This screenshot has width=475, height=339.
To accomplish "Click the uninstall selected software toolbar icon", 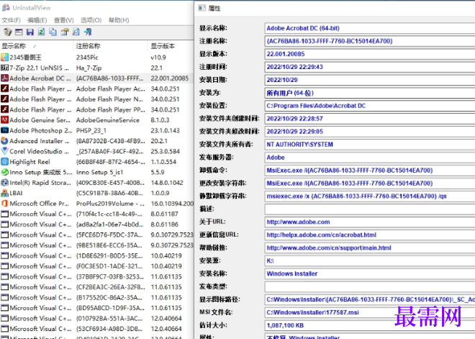I will click(7, 32).
